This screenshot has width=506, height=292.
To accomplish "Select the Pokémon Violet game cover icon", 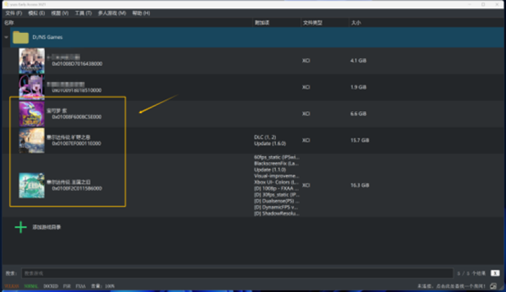I will point(32,114).
